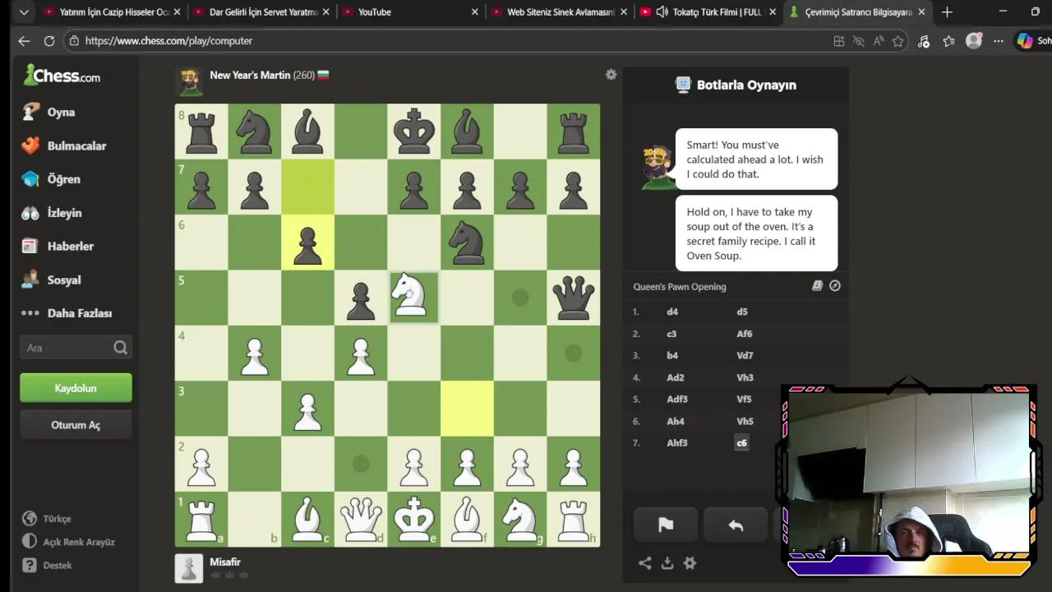1052x592 pixels.
Task: Jump to move Adf3 in the move list
Action: tap(677, 400)
